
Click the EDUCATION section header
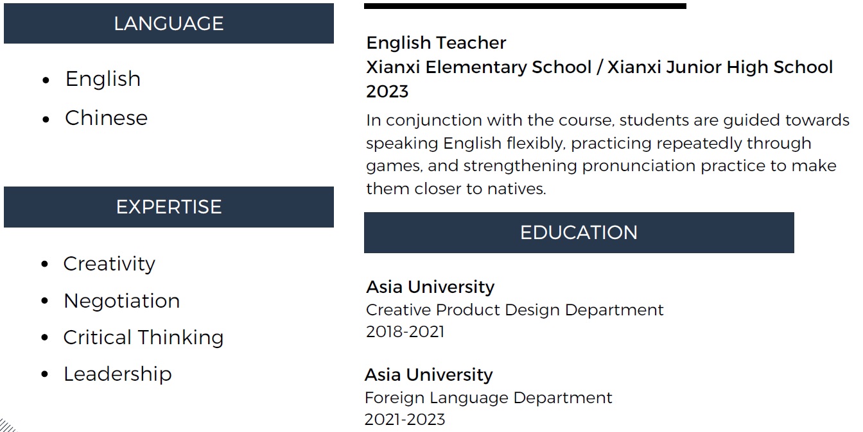[579, 232]
